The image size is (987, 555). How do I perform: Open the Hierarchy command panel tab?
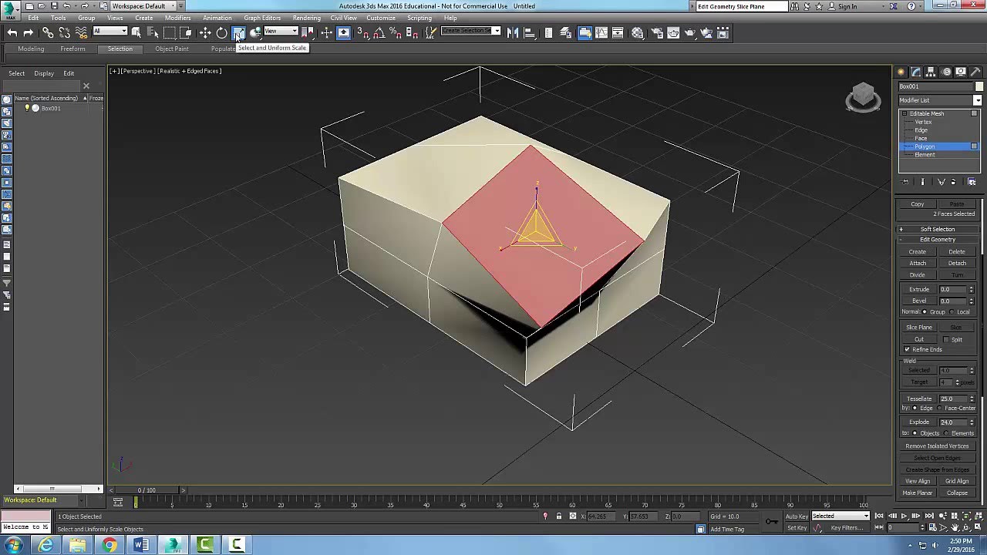point(931,72)
